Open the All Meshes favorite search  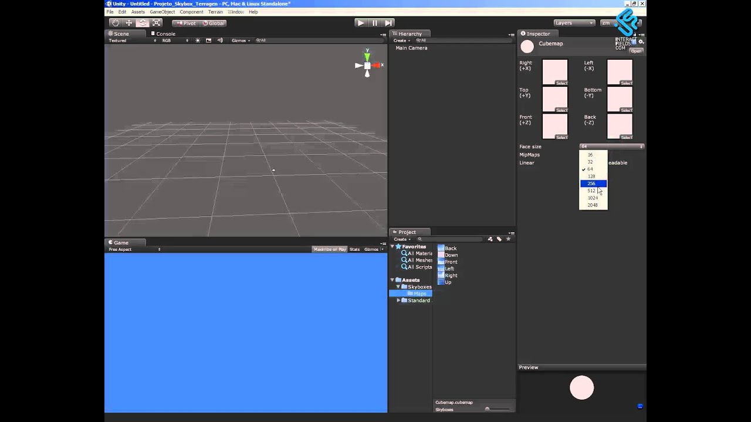click(x=417, y=260)
